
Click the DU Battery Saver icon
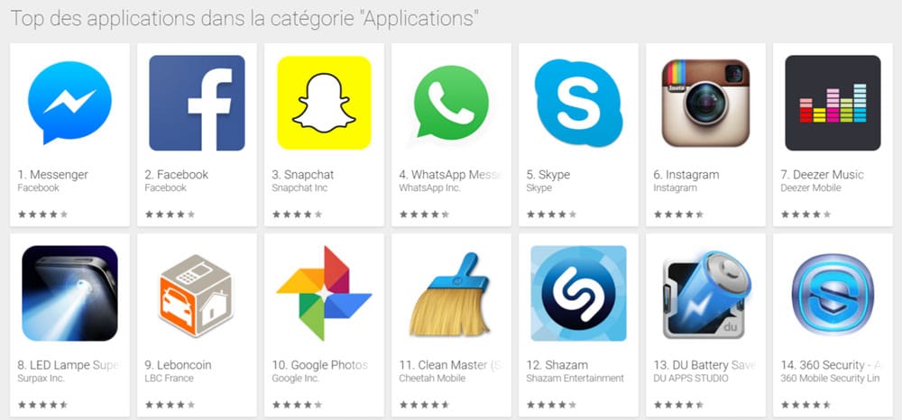pyautogui.click(x=706, y=294)
